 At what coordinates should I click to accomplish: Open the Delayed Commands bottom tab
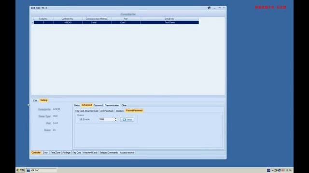tap(109, 153)
